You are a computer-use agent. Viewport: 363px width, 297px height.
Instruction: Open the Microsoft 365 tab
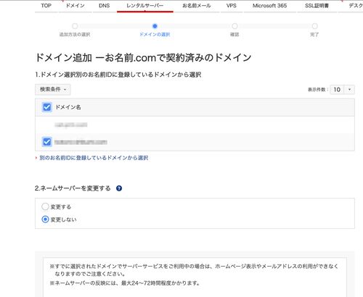(269, 6)
